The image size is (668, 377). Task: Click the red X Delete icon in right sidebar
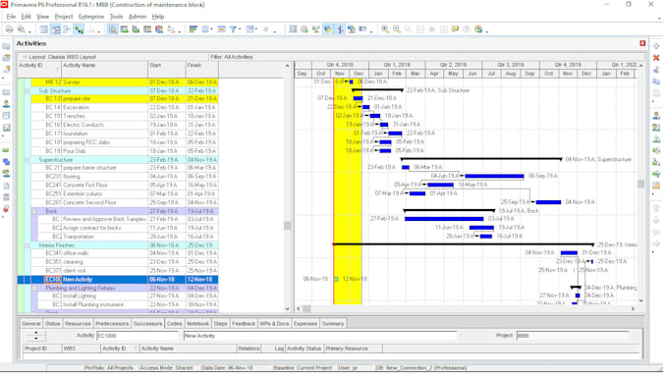click(656, 58)
